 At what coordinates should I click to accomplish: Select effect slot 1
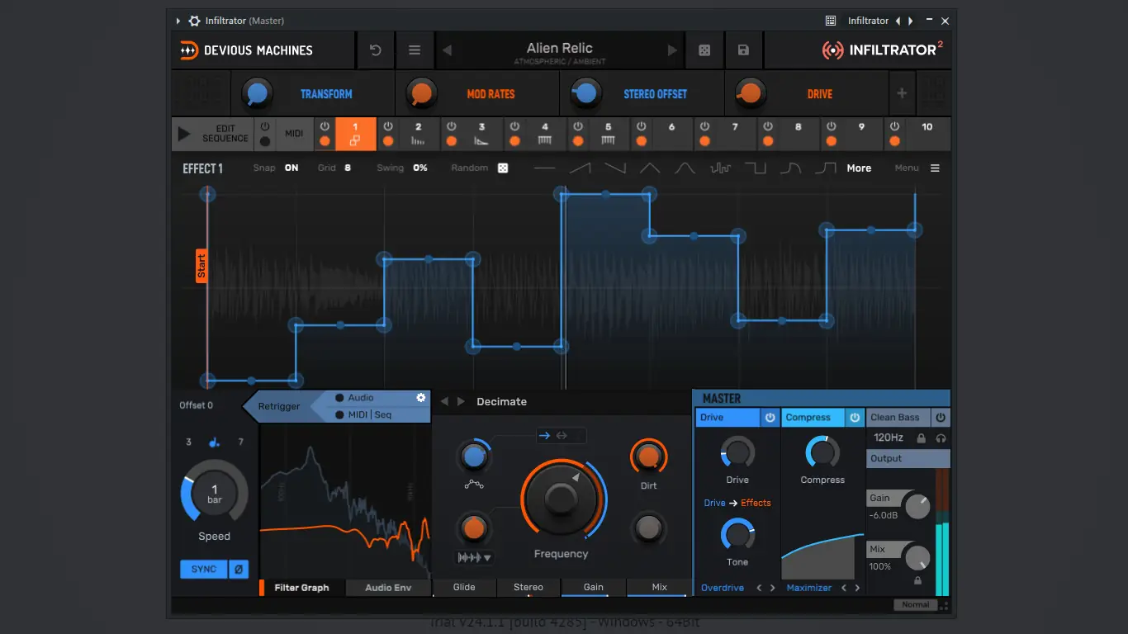[355, 134]
